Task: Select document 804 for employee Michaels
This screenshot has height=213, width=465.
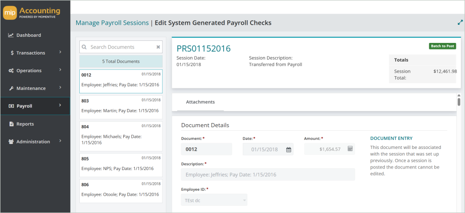Action: [121, 136]
